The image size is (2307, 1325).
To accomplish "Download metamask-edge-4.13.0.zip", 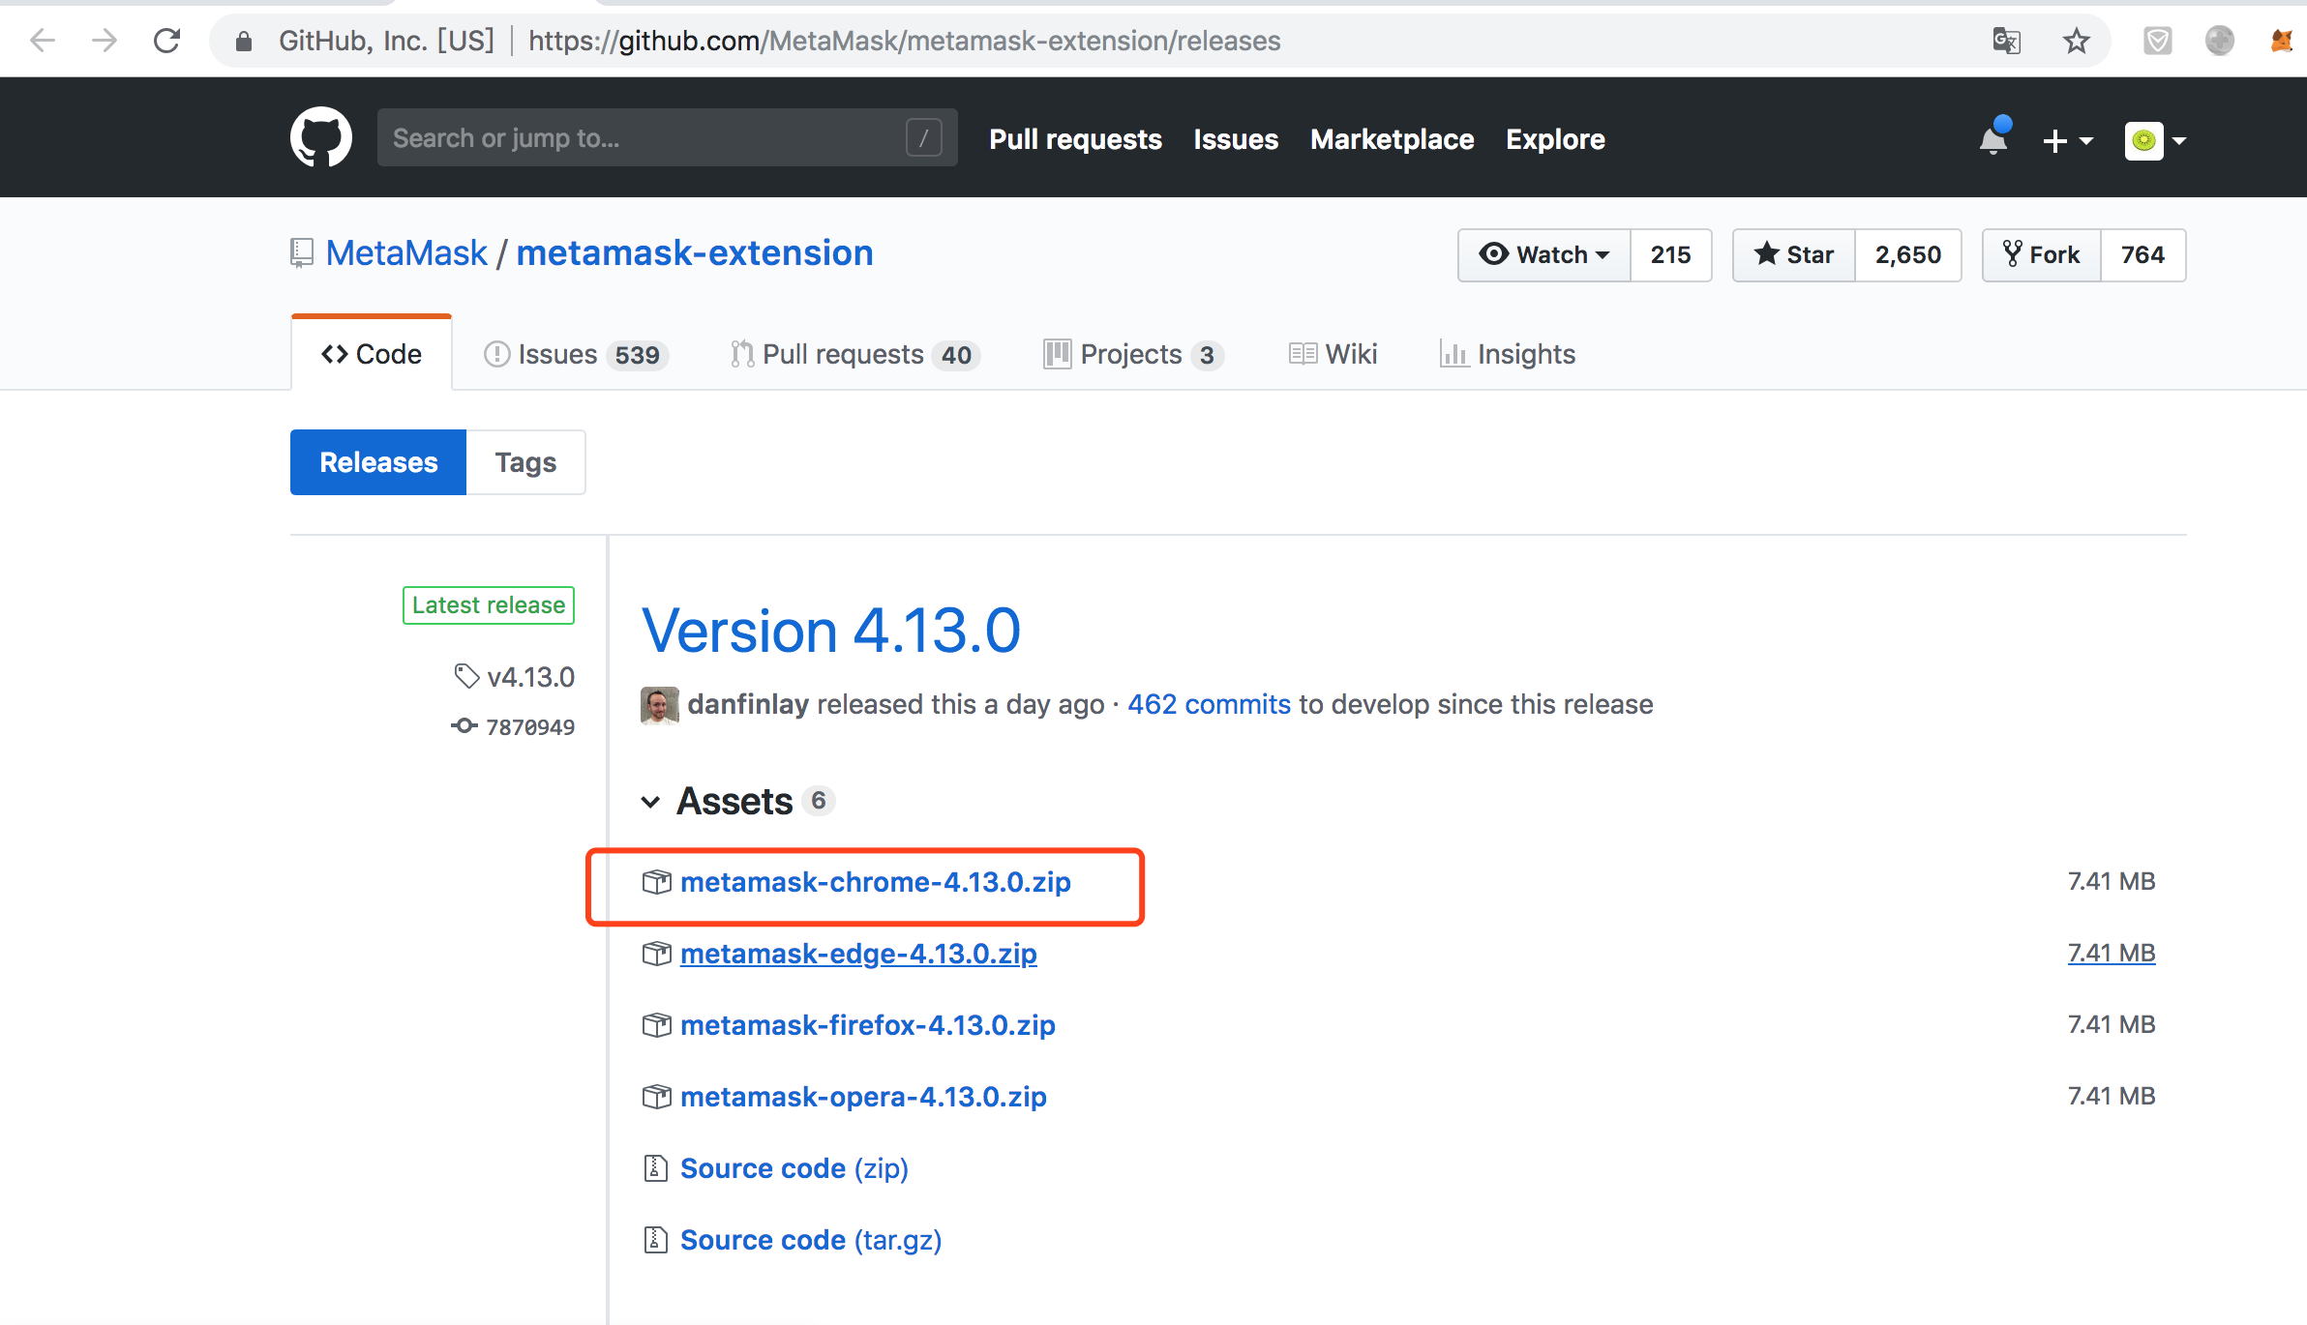I will click(858, 954).
